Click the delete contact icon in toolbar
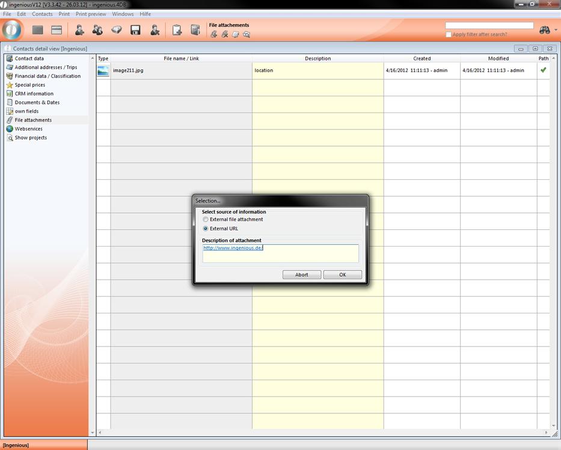The width and height of the screenshot is (561, 450). [x=155, y=29]
